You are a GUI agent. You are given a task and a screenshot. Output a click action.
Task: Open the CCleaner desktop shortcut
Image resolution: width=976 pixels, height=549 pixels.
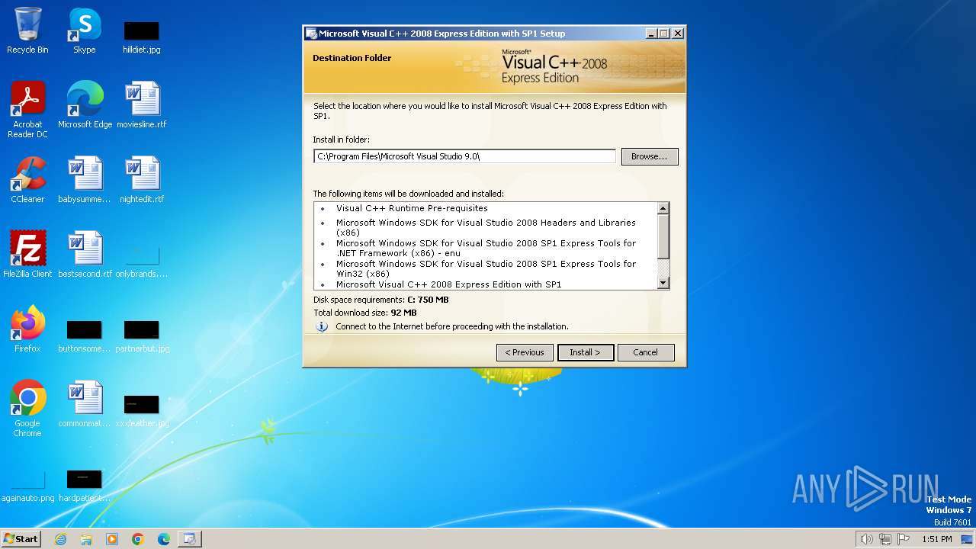pyautogui.click(x=27, y=179)
